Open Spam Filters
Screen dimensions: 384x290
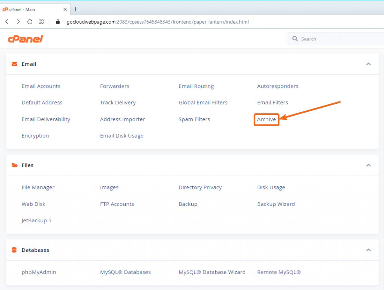point(194,119)
